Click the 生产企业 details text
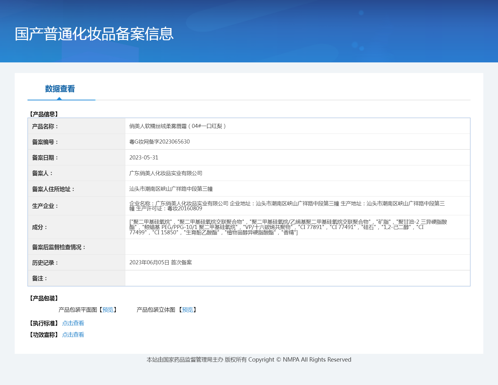This screenshot has height=385, width=498. click(287, 206)
